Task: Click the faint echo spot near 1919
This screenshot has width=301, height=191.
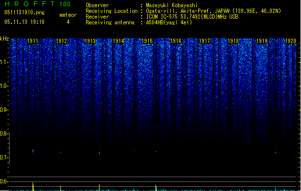Action: (x=276, y=153)
